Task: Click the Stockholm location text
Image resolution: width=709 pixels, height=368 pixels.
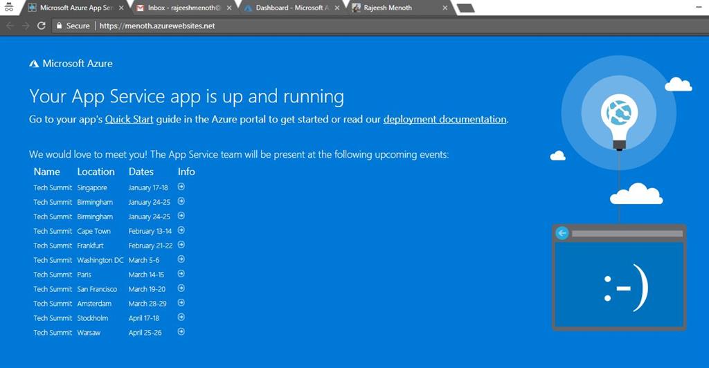Action: (x=92, y=318)
